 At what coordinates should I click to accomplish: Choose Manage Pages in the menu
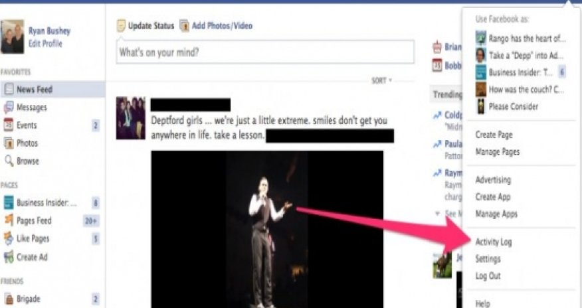tap(498, 151)
